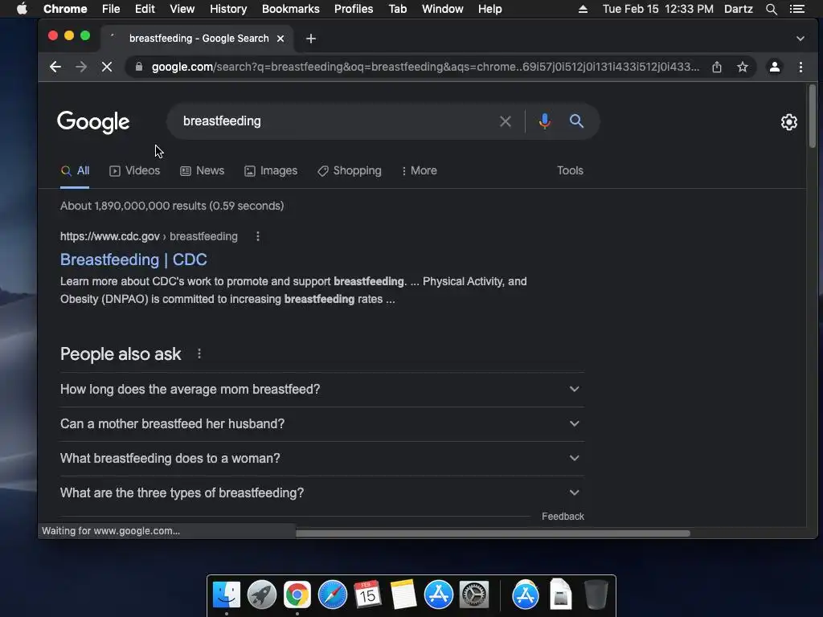This screenshot has width=823, height=617.
Task: Open the View menu
Action: [182, 9]
